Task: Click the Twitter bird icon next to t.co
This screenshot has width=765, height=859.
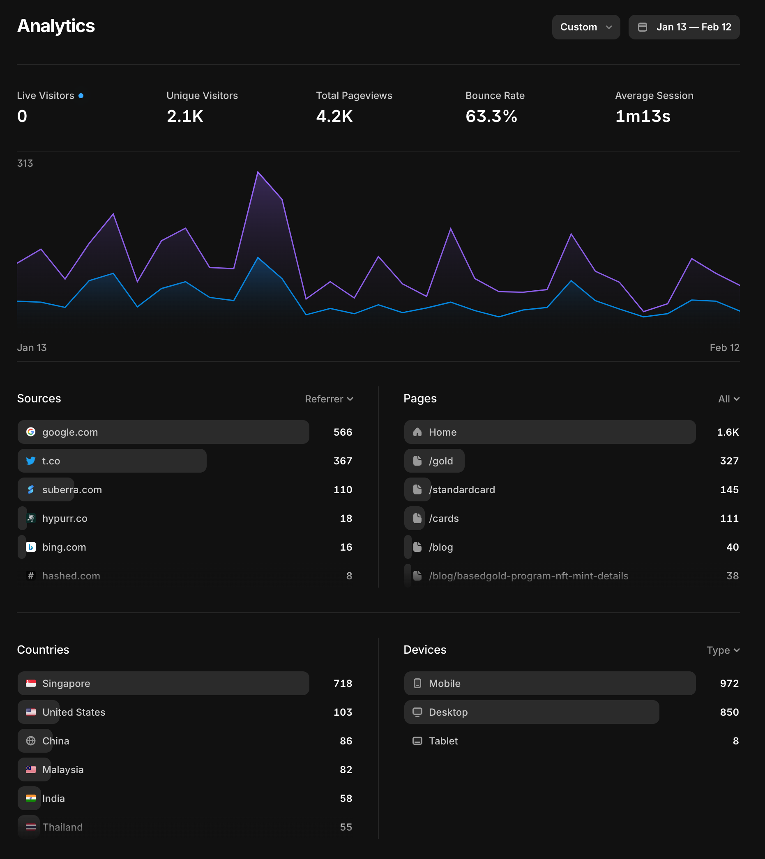Action: 31,461
